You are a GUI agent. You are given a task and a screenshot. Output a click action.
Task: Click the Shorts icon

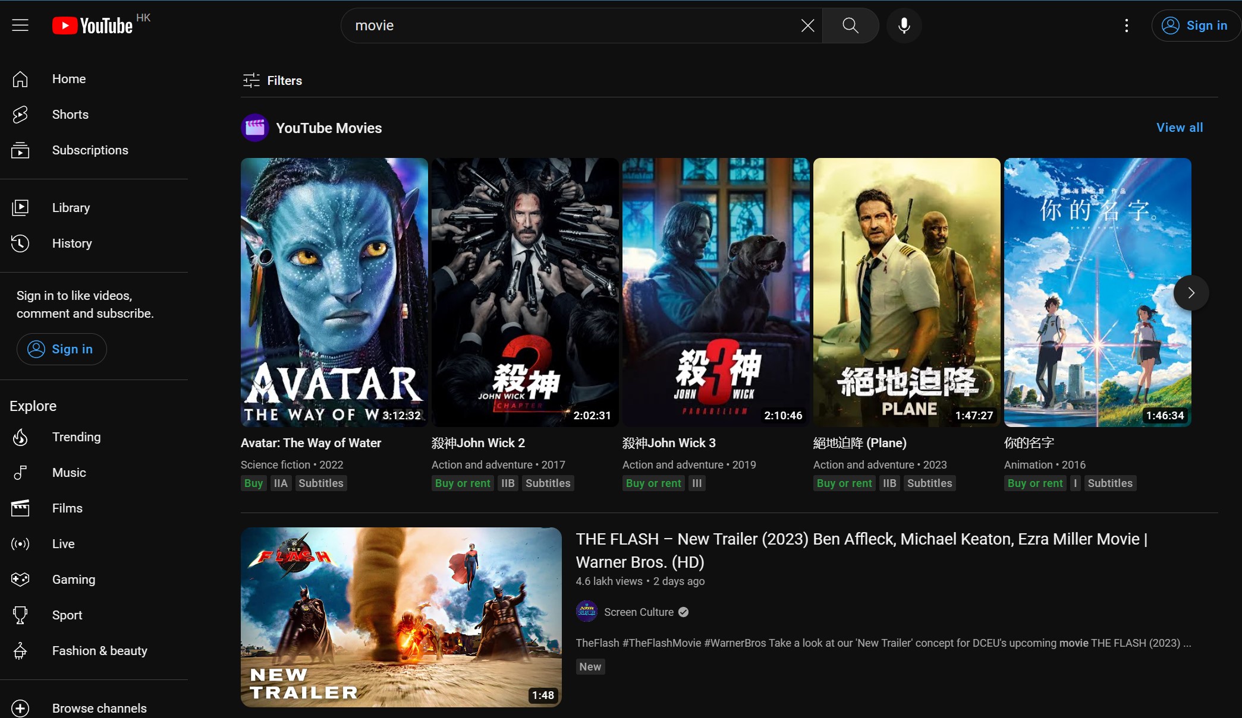tap(20, 115)
